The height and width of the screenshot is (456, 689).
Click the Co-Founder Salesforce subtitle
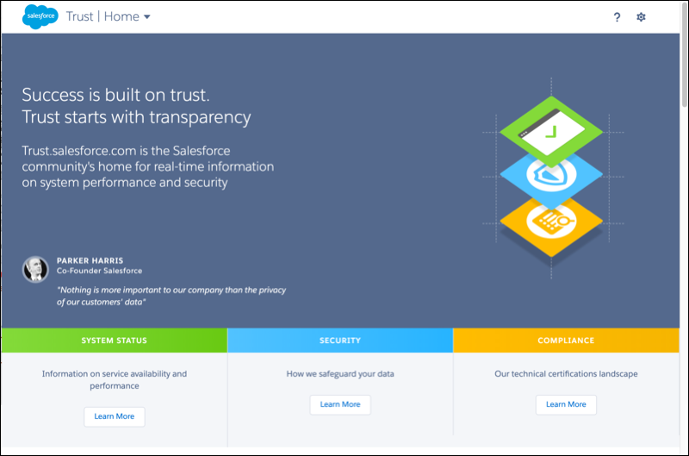pos(99,271)
